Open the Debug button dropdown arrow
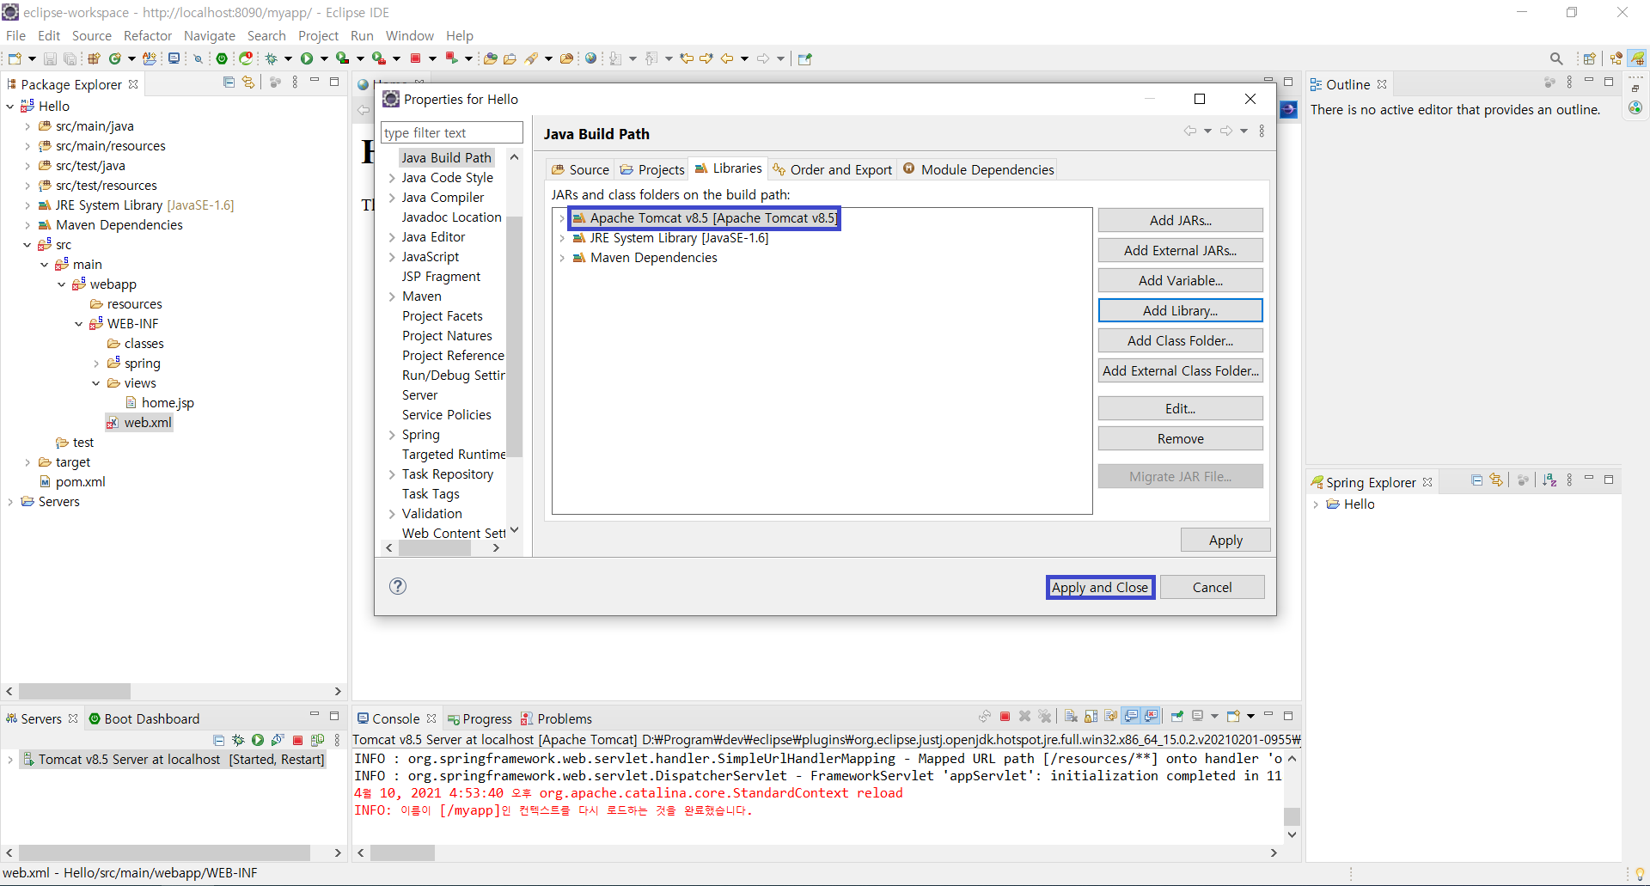 pyautogui.click(x=288, y=58)
